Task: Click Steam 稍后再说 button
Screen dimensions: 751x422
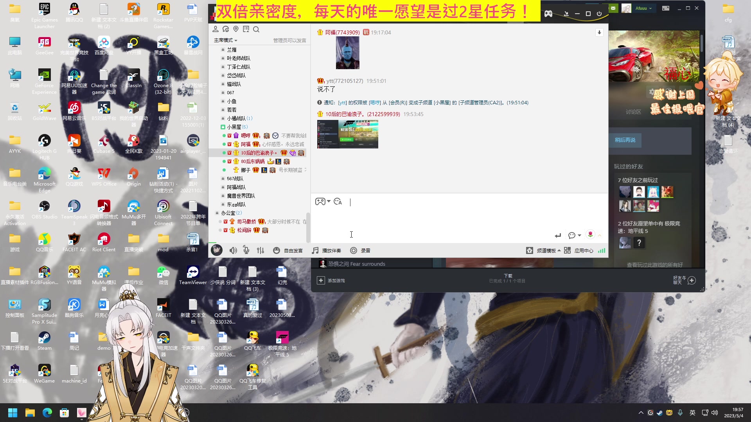Action: pyautogui.click(x=625, y=140)
